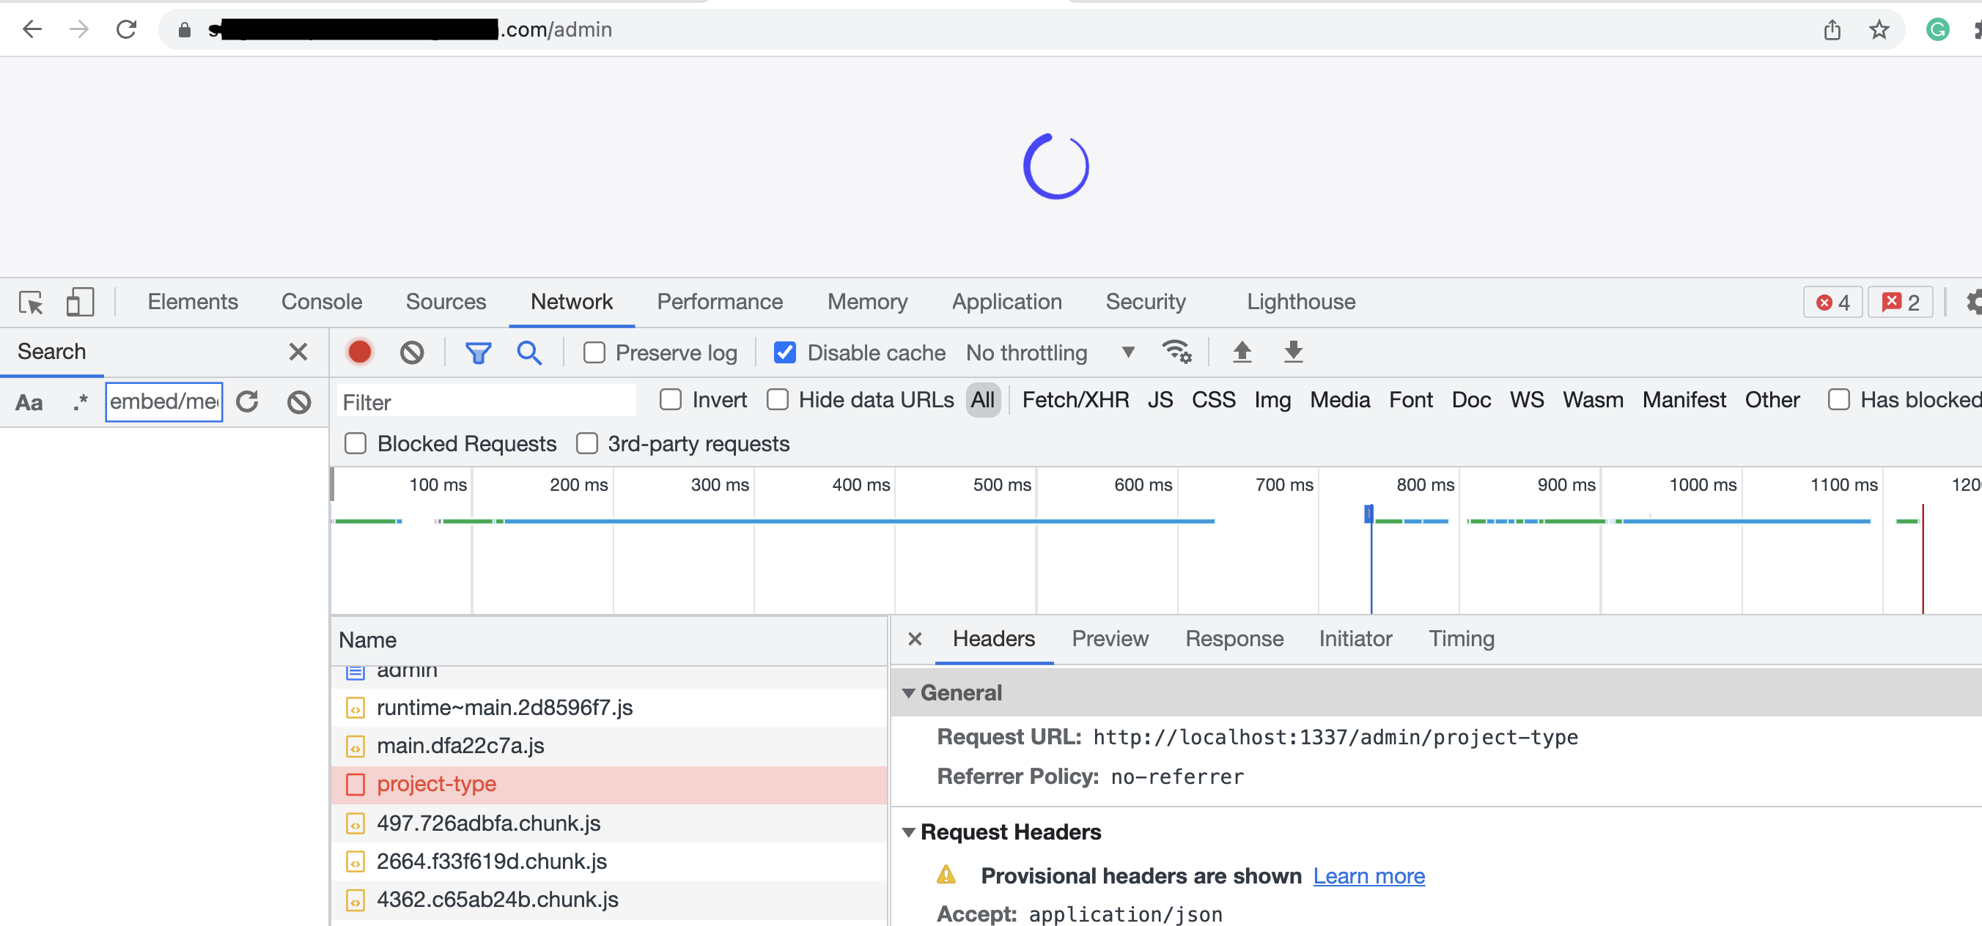Image resolution: width=1982 pixels, height=926 pixels.
Task: Click the import HAR upload arrow
Action: [1242, 352]
